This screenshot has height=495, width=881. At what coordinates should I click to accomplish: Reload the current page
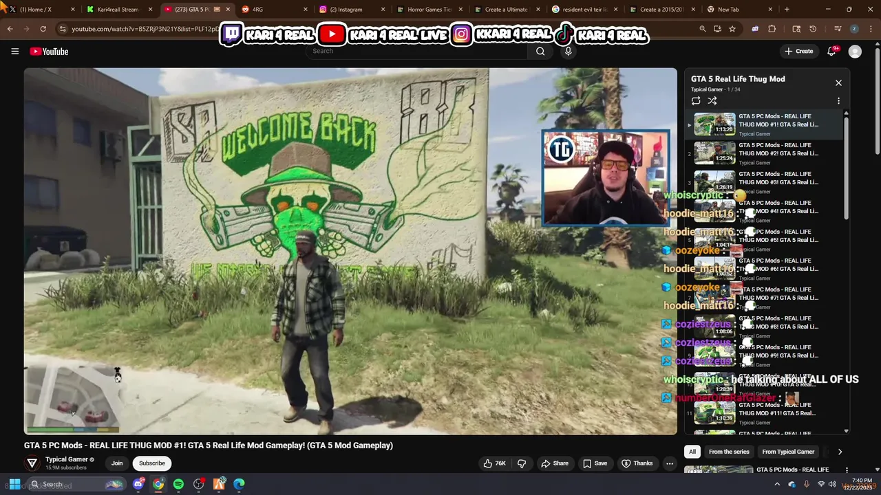tap(43, 29)
